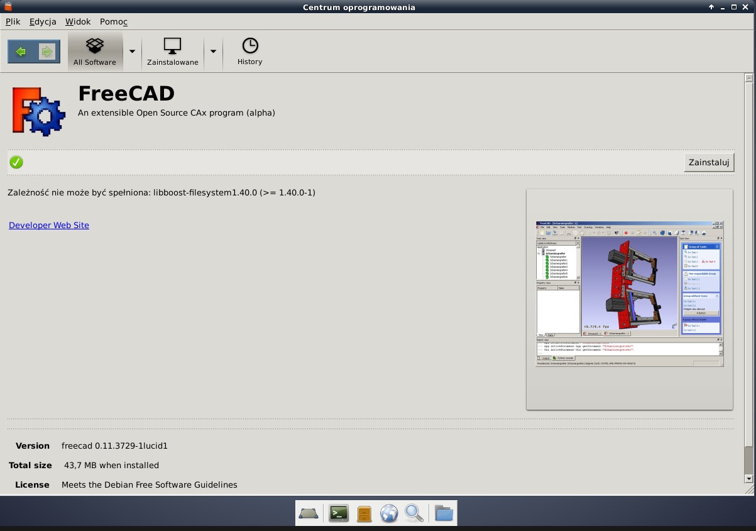Click the version value "freecad 0.11.3729-1lucid1"
The width and height of the screenshot is (756, 531).
[114, 446]
